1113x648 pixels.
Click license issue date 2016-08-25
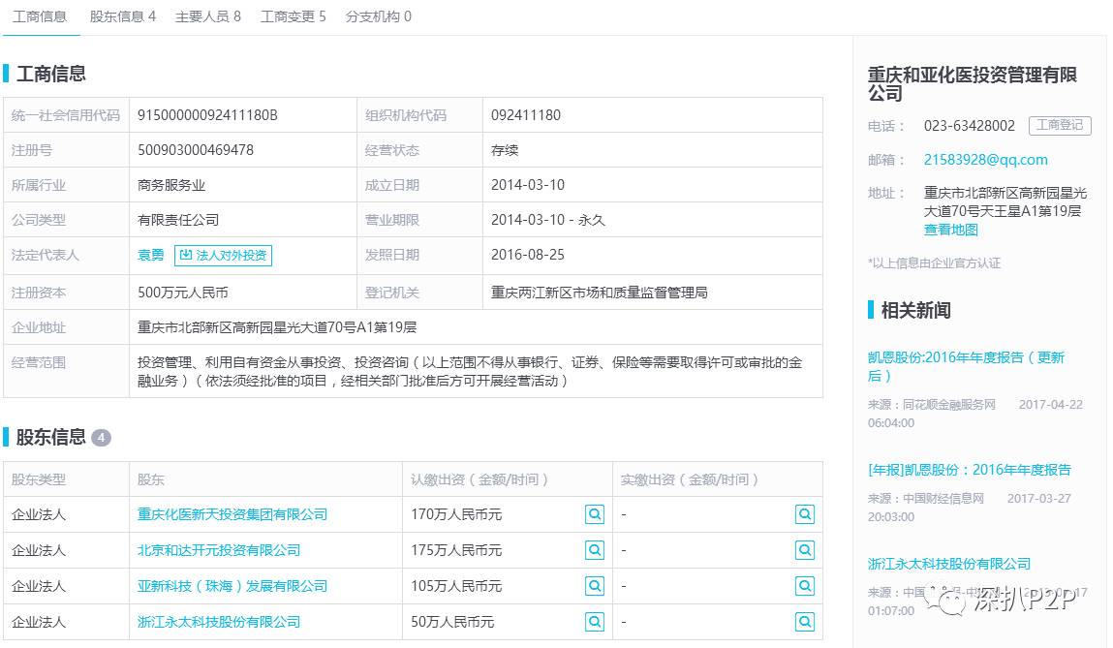527,254
